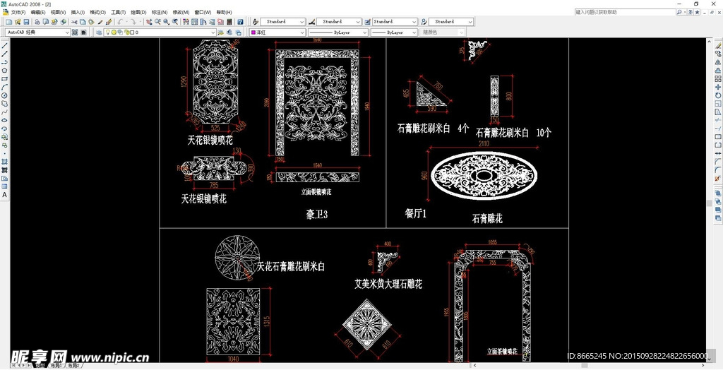The width and height of the screenshot is (723, 370).
Task: Open the 标注(N) menu
Action: (x=160, y=13)
